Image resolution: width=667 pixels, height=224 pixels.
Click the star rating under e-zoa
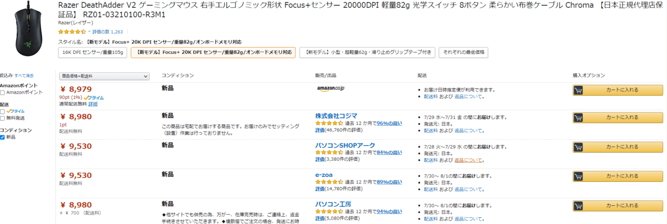point(329,182)
